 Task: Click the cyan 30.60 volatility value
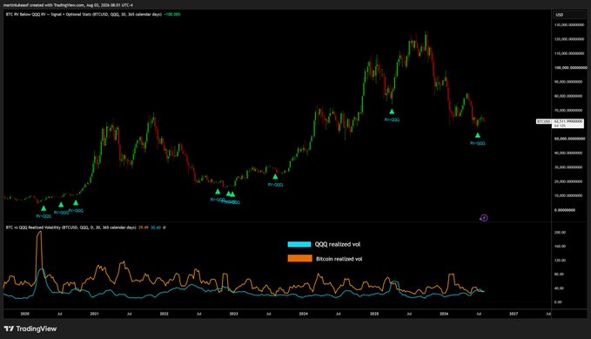click(156, 227)
